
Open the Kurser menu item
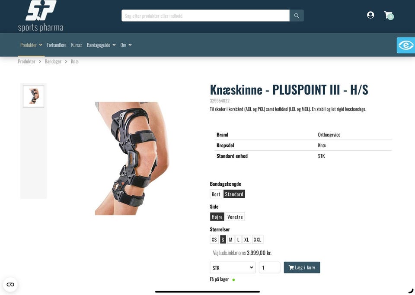(77, 45)
